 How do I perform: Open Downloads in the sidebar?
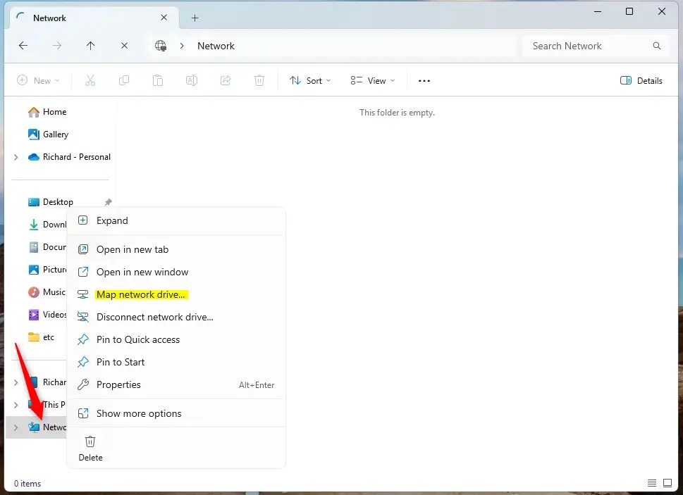(x=47, y=225)
